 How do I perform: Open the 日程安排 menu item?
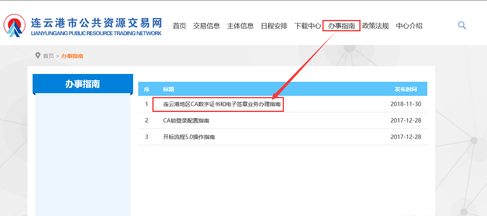tap(274, 26)
